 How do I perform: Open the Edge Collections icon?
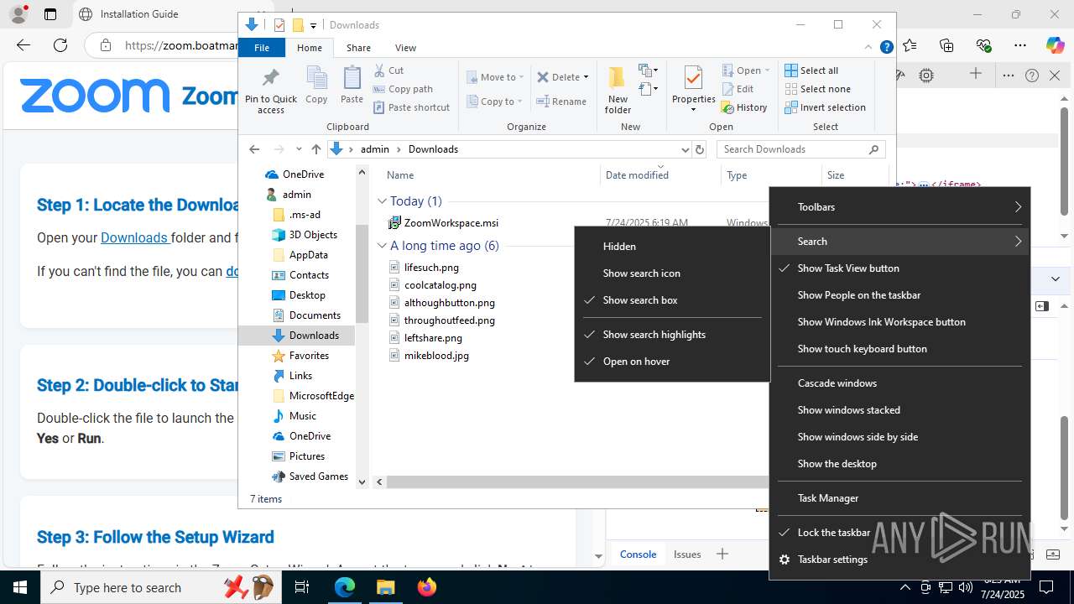946,45
